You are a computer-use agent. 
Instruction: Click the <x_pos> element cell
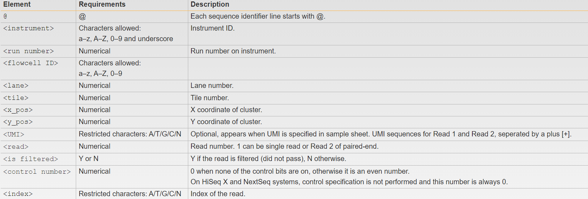18,110
